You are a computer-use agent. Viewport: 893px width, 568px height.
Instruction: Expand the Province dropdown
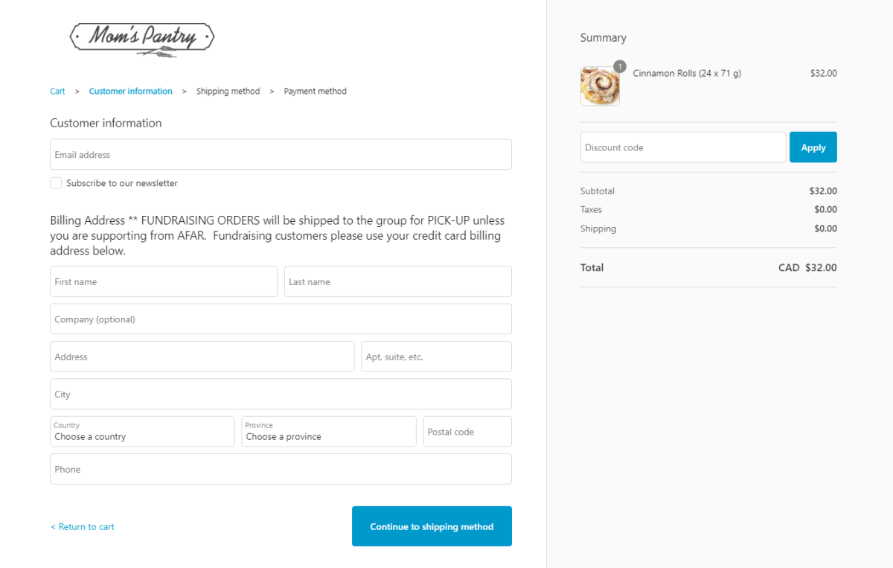[x=328, y=432]
